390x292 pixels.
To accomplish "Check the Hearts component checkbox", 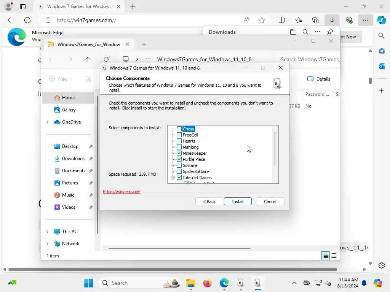I will [179, 141].
